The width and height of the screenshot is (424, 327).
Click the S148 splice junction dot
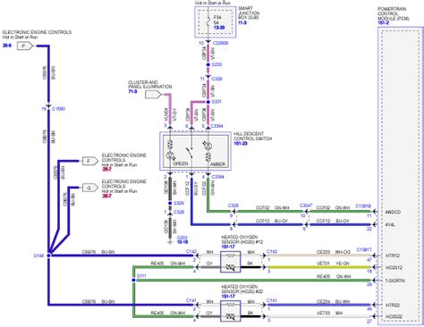pyautogui.click(x=49, y=256)
